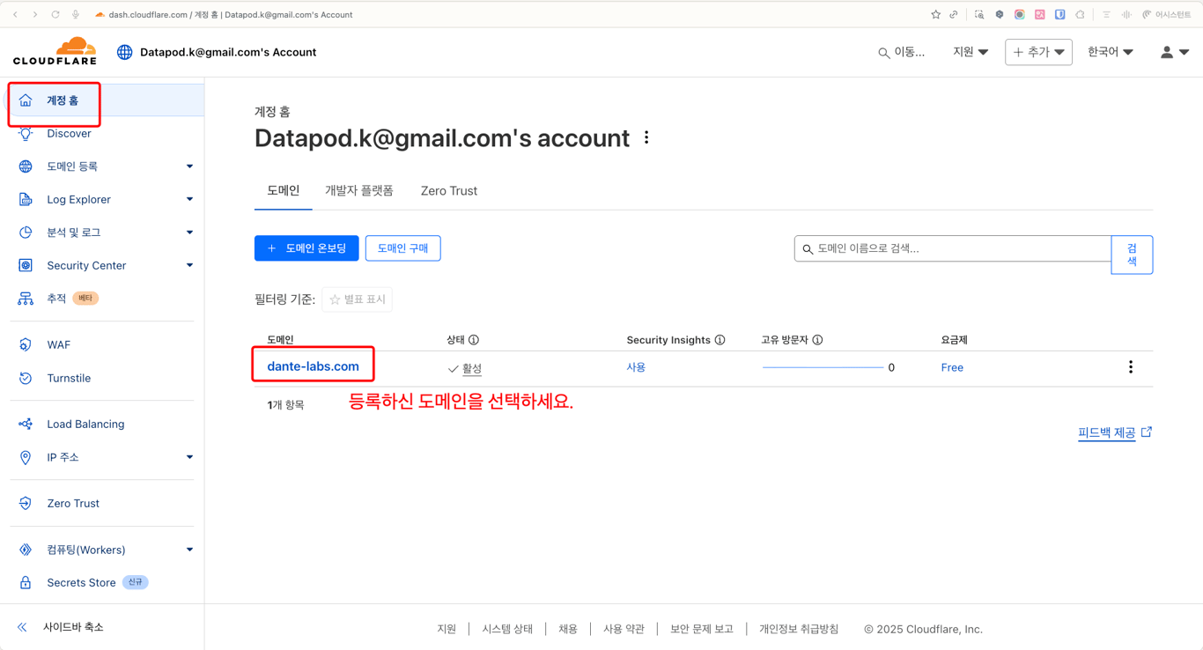Switch to the Zero Trust tab
The height and width of the screenshot is (650, 1203).
(449, 191)
